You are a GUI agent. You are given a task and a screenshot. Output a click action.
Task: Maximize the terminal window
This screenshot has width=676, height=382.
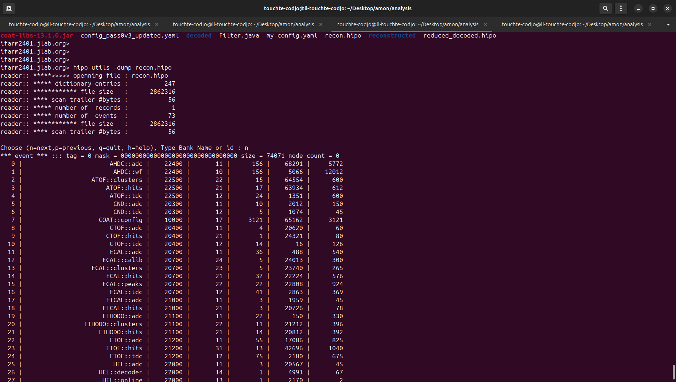(x=653, y=8)
